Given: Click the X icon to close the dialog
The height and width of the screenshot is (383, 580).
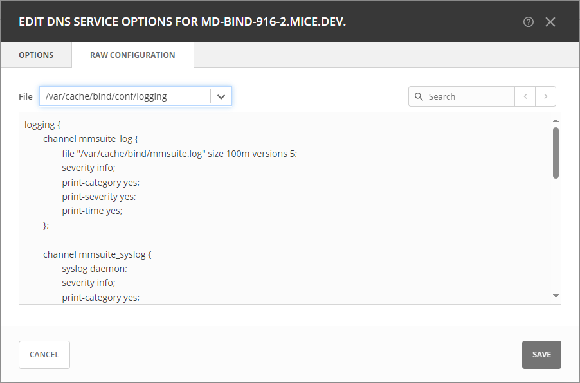Looking at the screenshot, I should point(550,21).
